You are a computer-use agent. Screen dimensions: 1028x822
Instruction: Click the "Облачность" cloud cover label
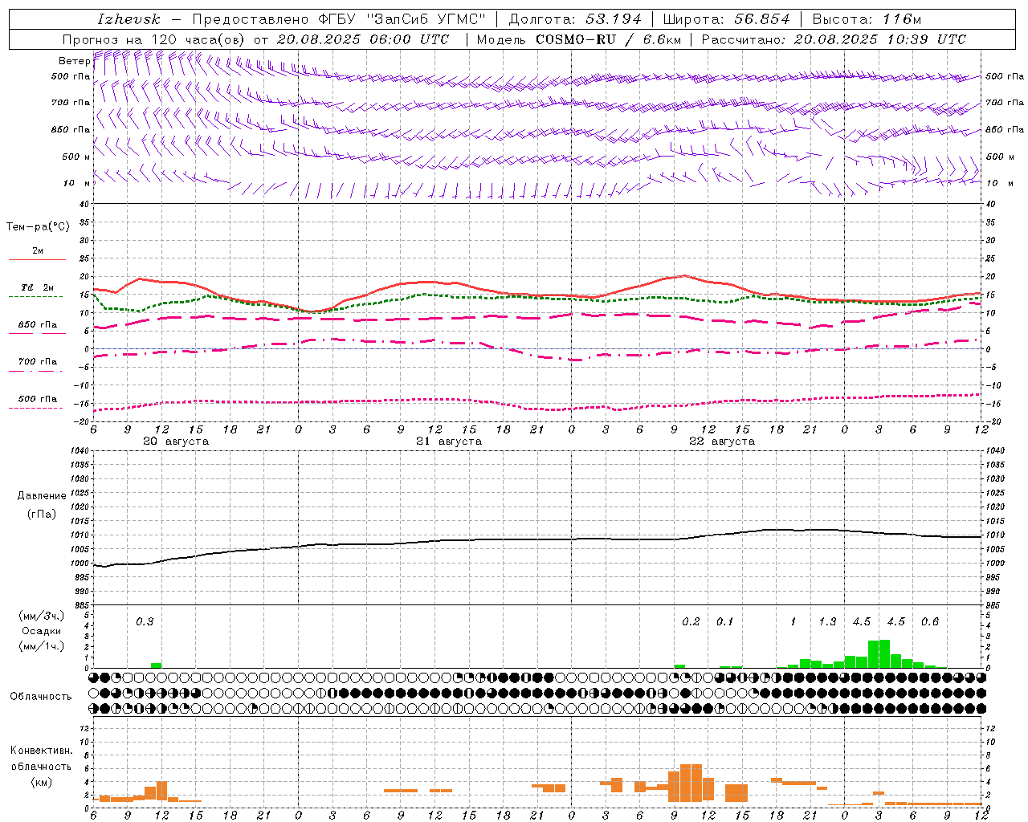click(41, 696)
